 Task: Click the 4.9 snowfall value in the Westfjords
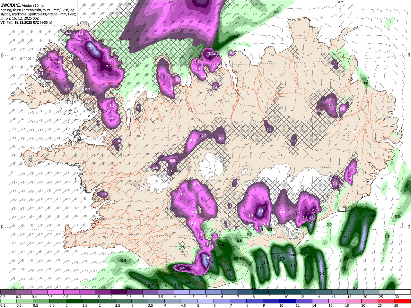92,46
